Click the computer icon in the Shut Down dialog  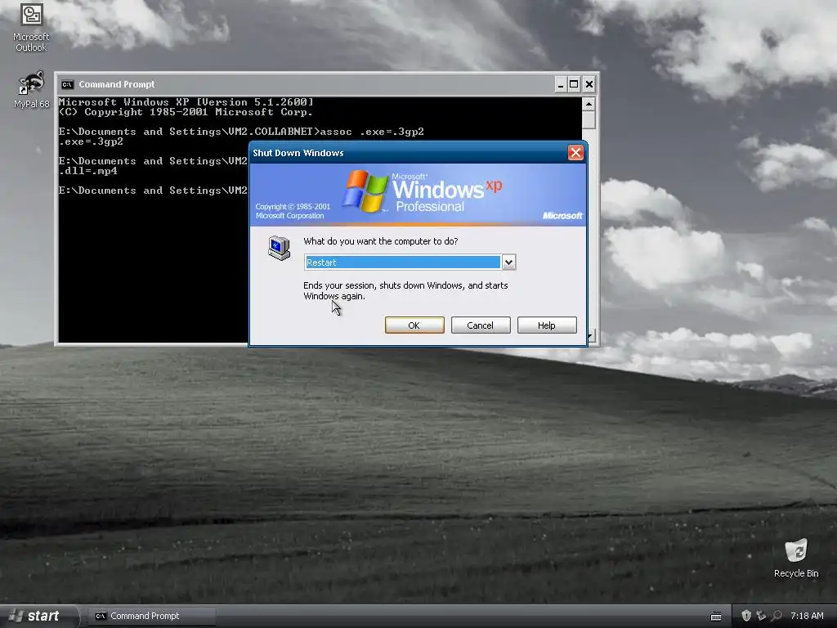point(280,248)
